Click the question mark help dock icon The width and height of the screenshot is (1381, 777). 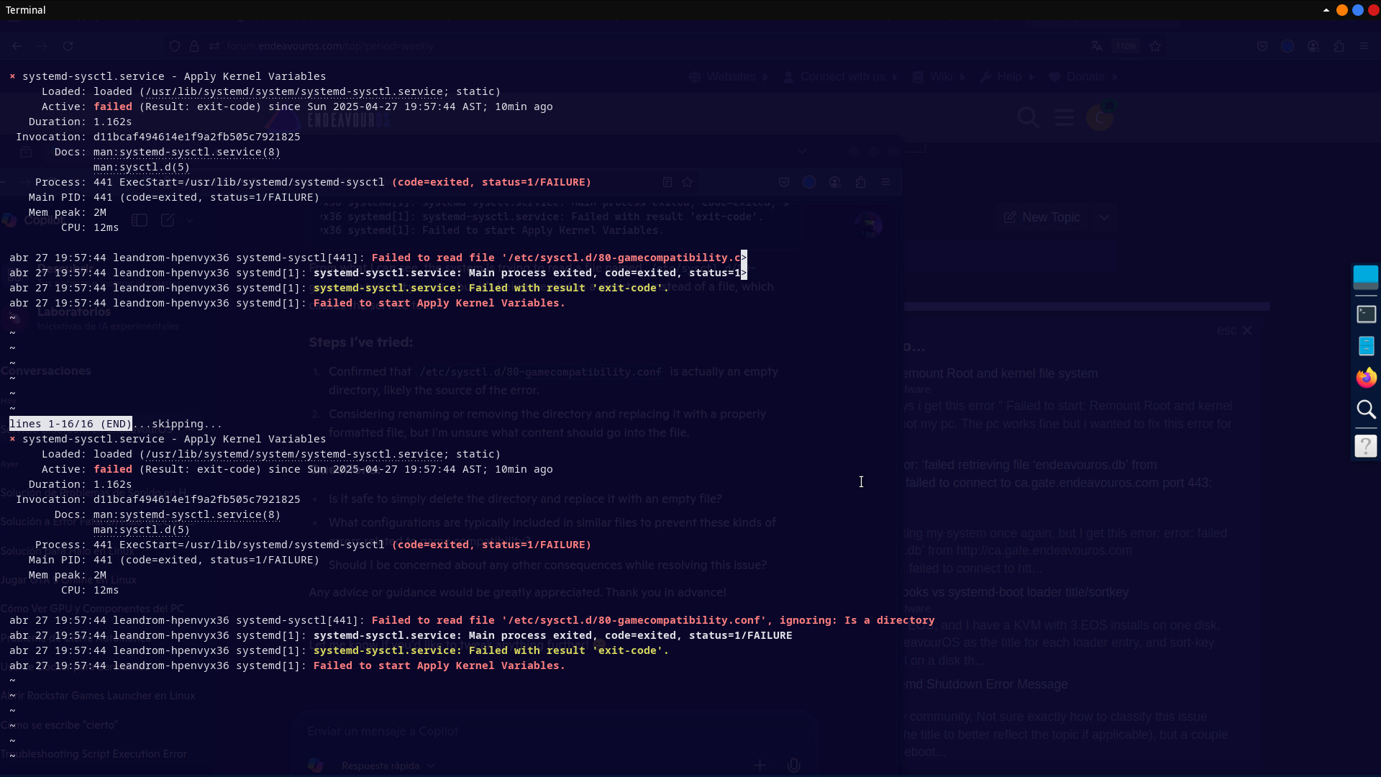1365,446
